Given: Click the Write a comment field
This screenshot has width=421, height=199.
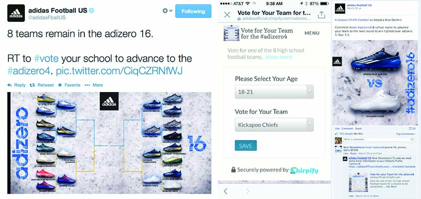Looking at the screenshot, I should coord(379,139).
